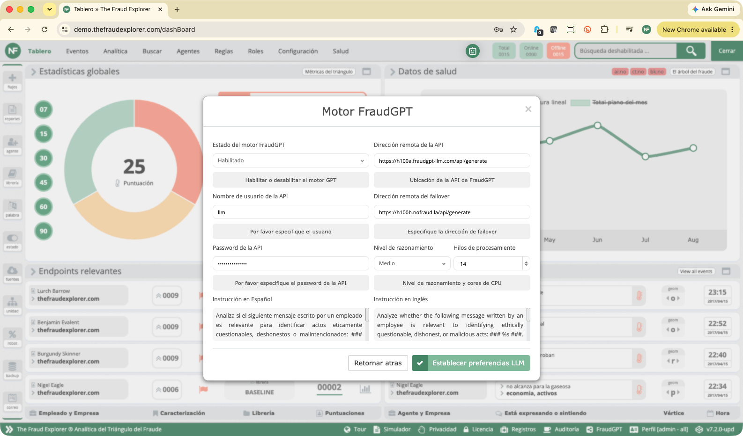Open the Agentes menu
Viewport: 743px width, 436px height.
pyautogui.click(x=188, y=51)
